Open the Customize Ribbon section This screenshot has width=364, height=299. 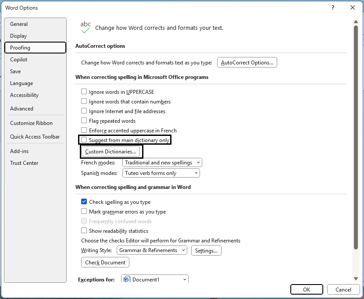coord(31,123)
